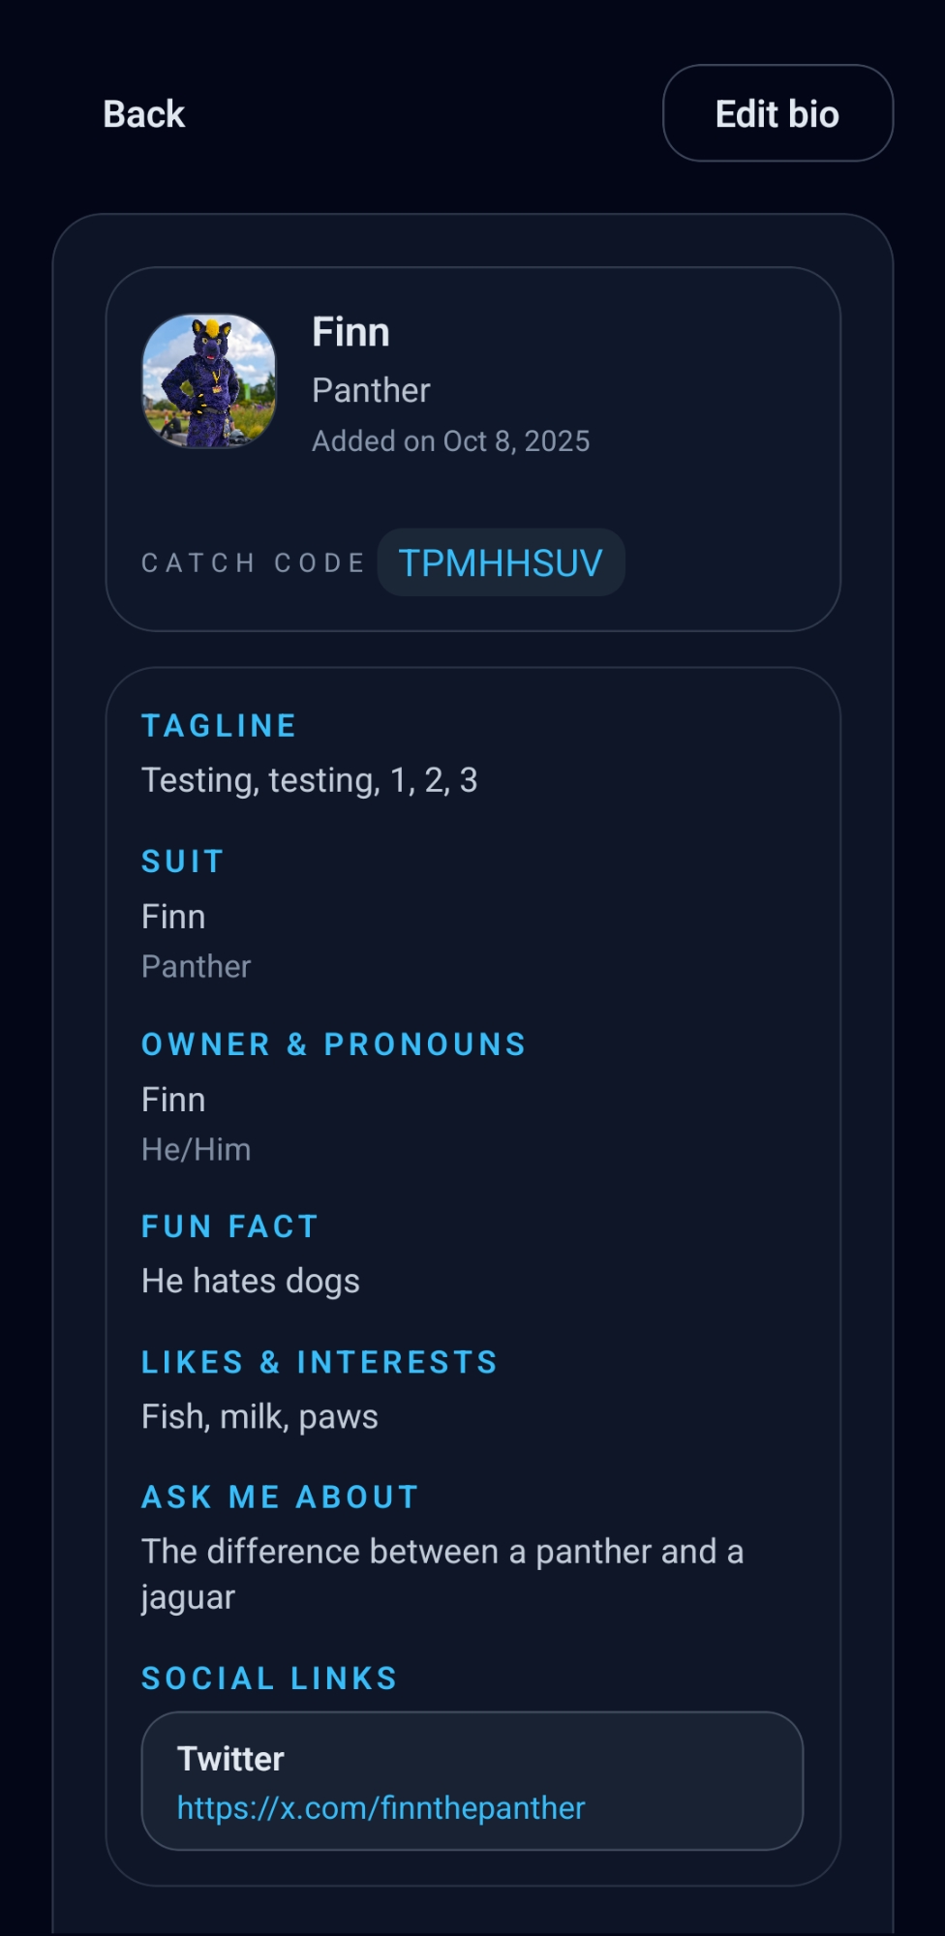The width and height of the screenshot is (945, 1936).
Task: Click the Fun Fact heading
Action: pyautogui.click(x=229, y=1226)
